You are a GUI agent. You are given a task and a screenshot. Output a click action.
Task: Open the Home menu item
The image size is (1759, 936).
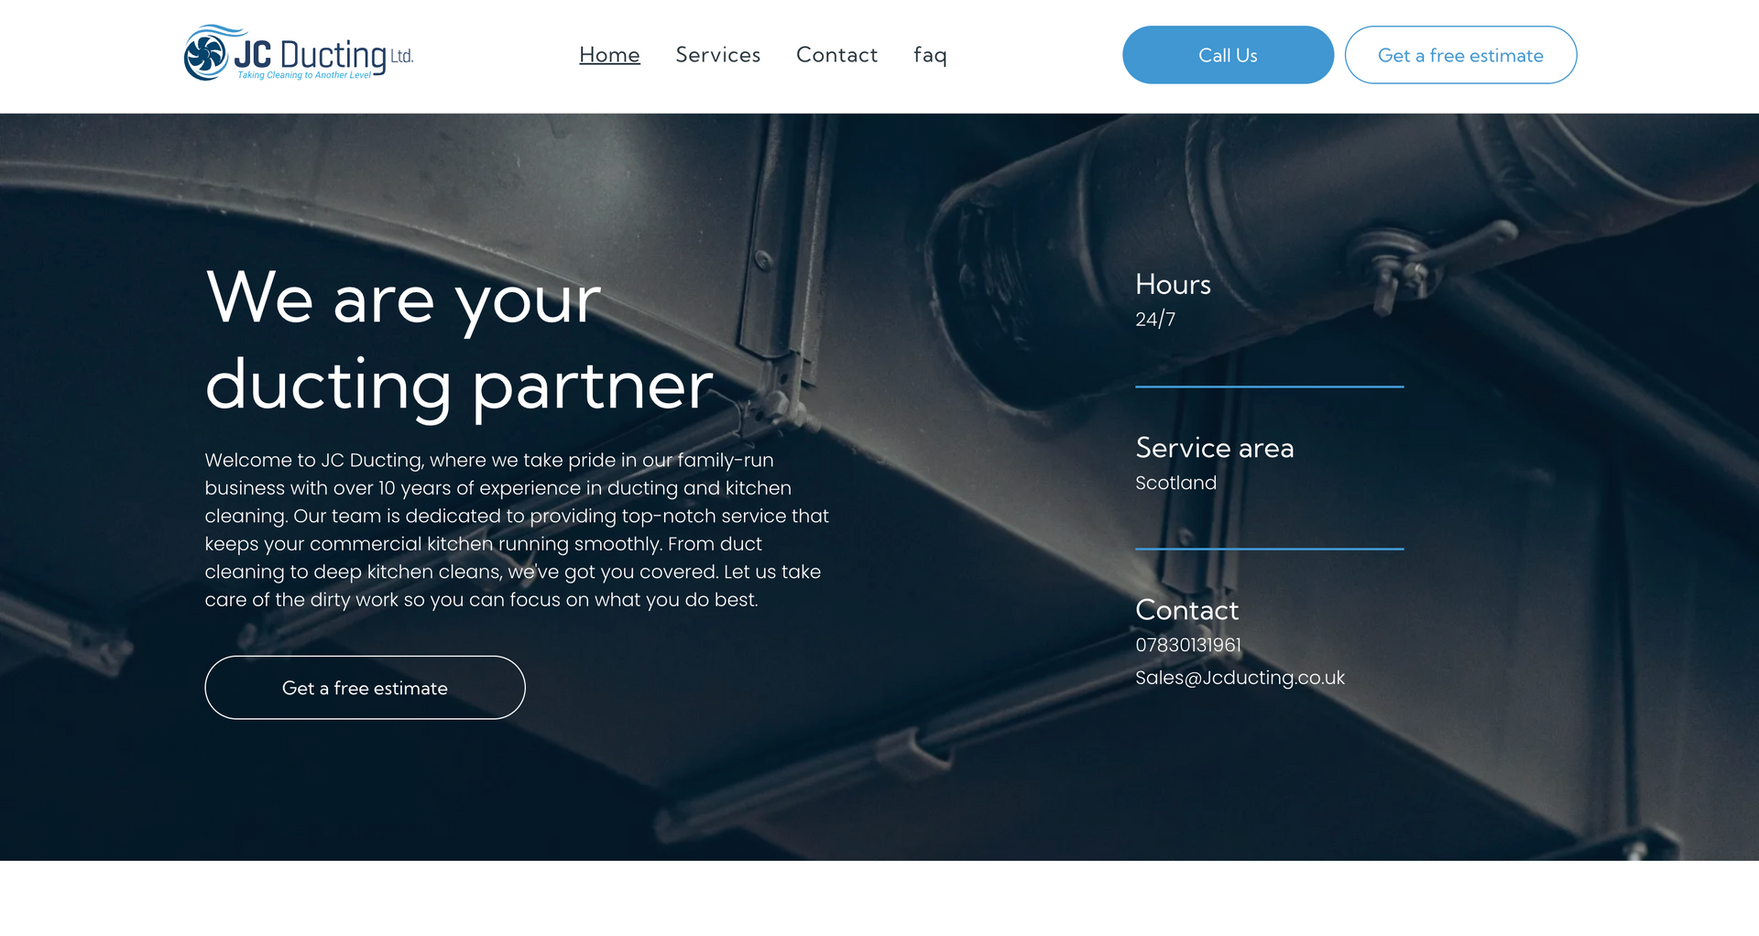click(609, 55)
